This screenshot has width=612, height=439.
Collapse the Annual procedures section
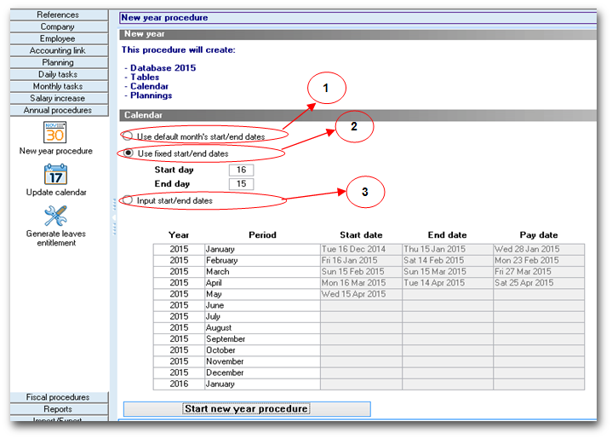click(58, 110)
